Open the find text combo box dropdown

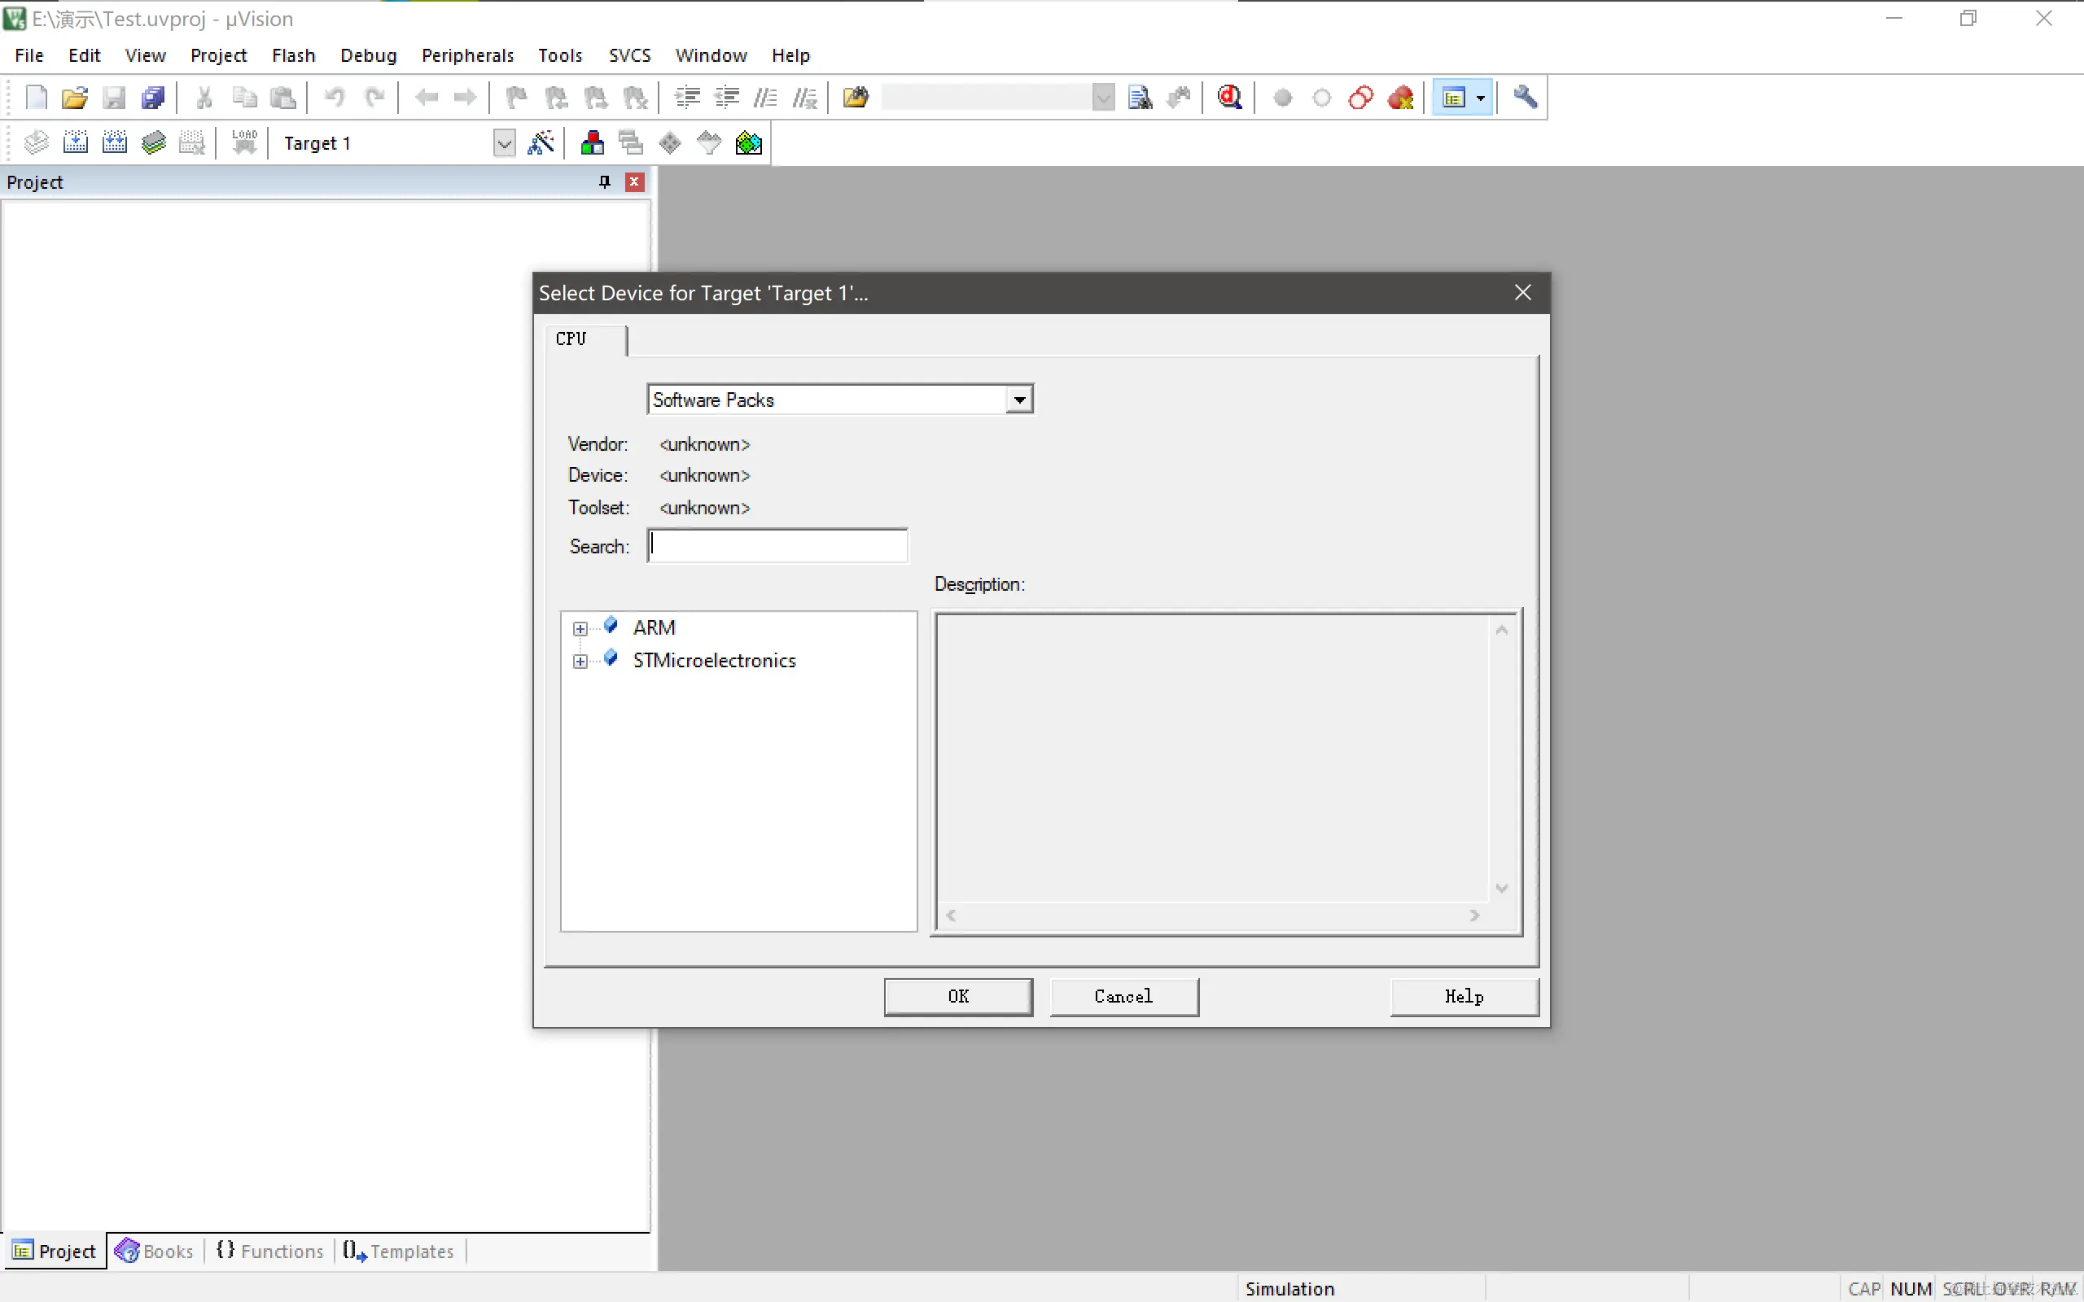1103,98
